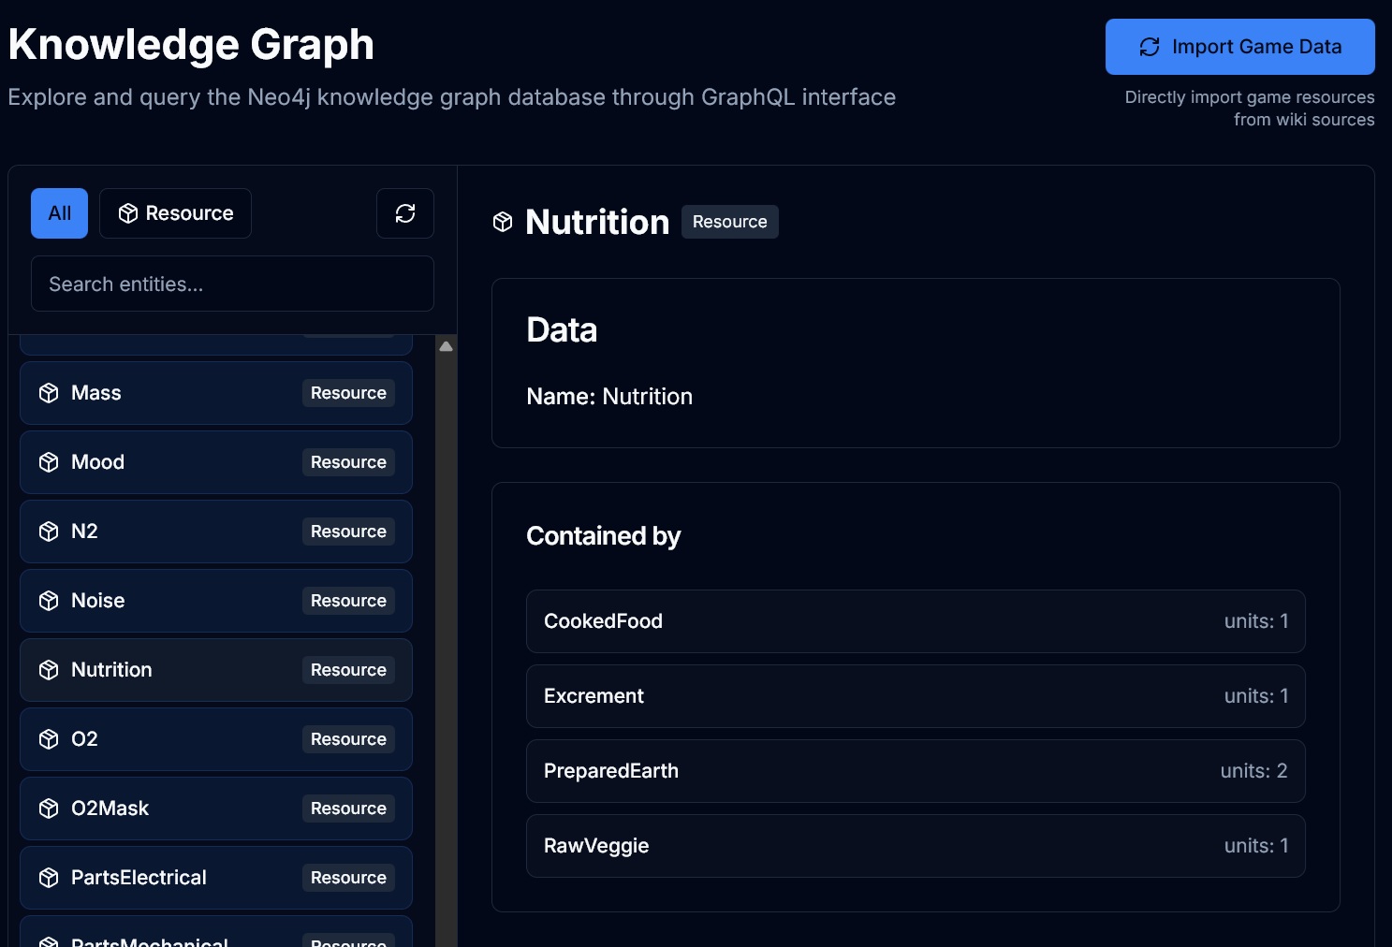The height and width of the screenshot is (947, 1392).
Task: Click the cube icon on the Resource filter button
Action: [128, 213]
